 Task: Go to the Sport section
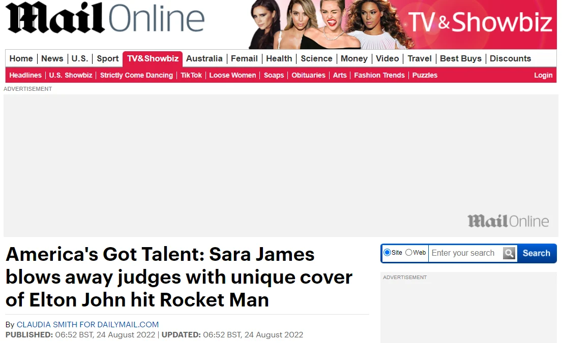coord(107,58)
